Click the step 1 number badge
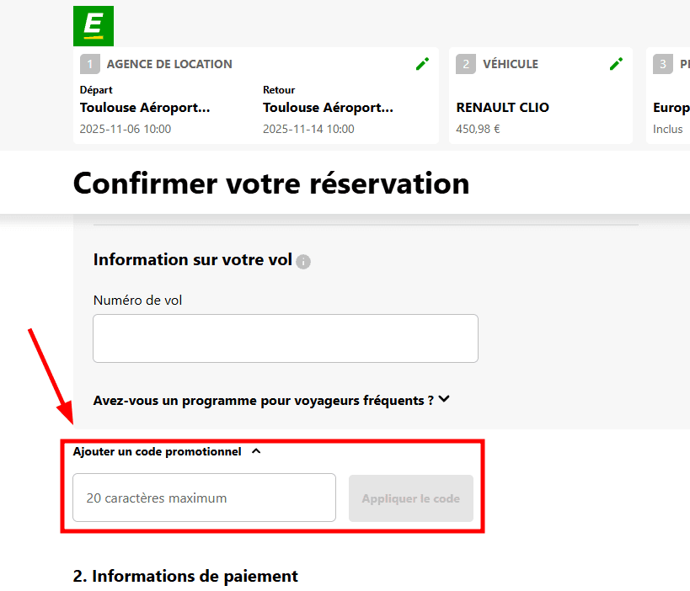690x591 pixels. 90,64
